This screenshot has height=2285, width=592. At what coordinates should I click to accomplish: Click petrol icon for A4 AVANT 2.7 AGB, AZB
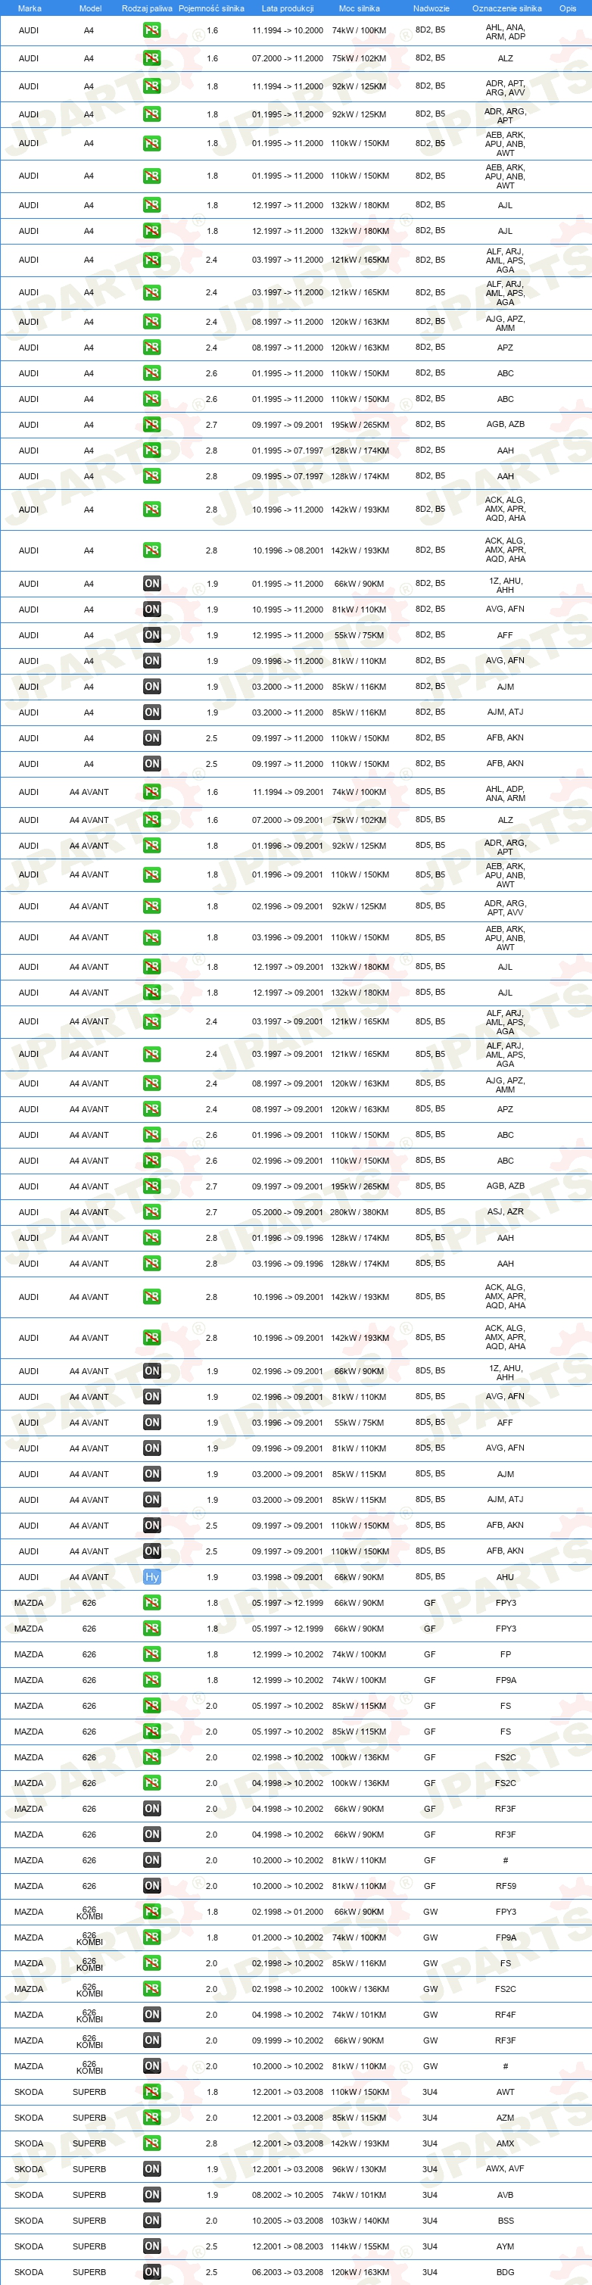click(x=151, y=1186)
